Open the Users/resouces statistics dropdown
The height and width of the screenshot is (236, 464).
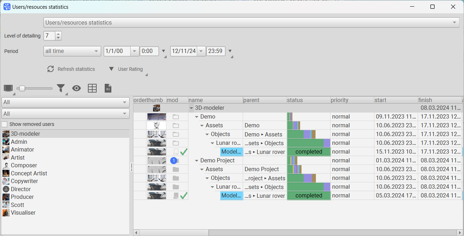click(x=251, y=22)
